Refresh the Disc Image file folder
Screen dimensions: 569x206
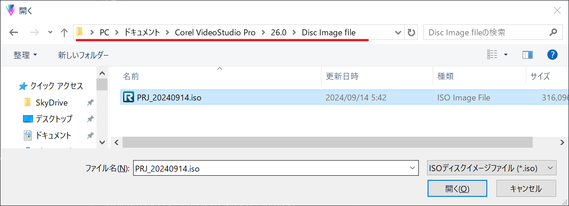411,33
